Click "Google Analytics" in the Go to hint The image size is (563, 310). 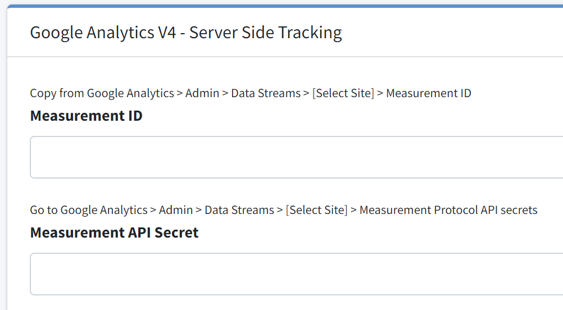104,210
